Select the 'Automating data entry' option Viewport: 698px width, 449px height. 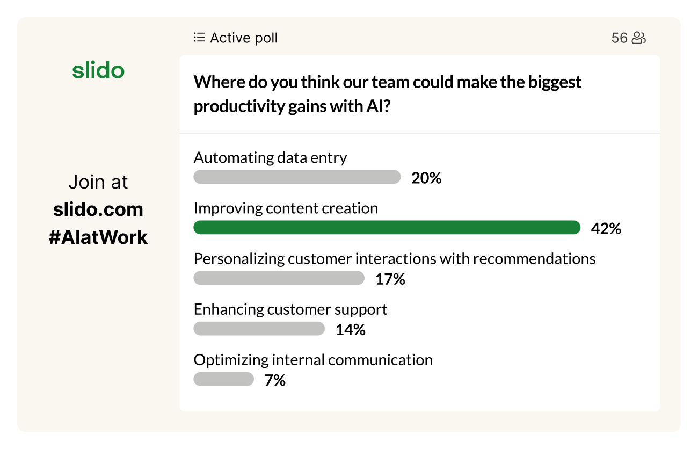click(x=270, y=158)
